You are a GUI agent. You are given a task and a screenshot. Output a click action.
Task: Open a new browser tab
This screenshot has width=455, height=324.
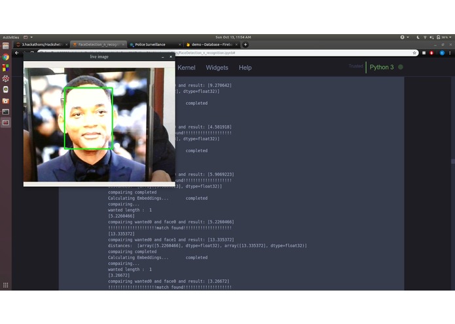click(246, 45)
